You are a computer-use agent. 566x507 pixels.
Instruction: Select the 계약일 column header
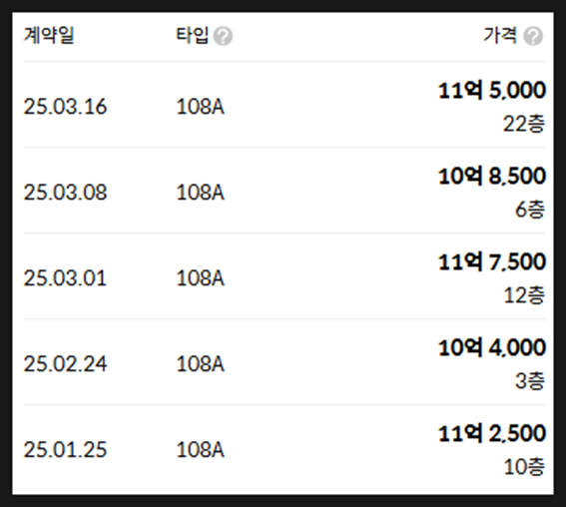click(x=49, y=35)
